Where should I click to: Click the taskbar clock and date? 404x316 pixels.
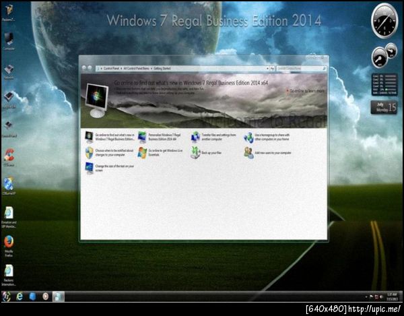point(391,296)
